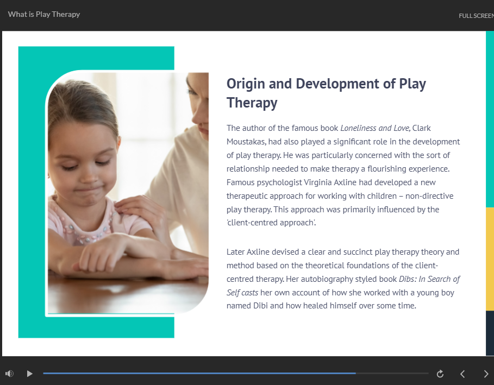Screen dimensions: 494x385
Task: Click the teal strip on the right edge
Action: [x=490, y=119]
